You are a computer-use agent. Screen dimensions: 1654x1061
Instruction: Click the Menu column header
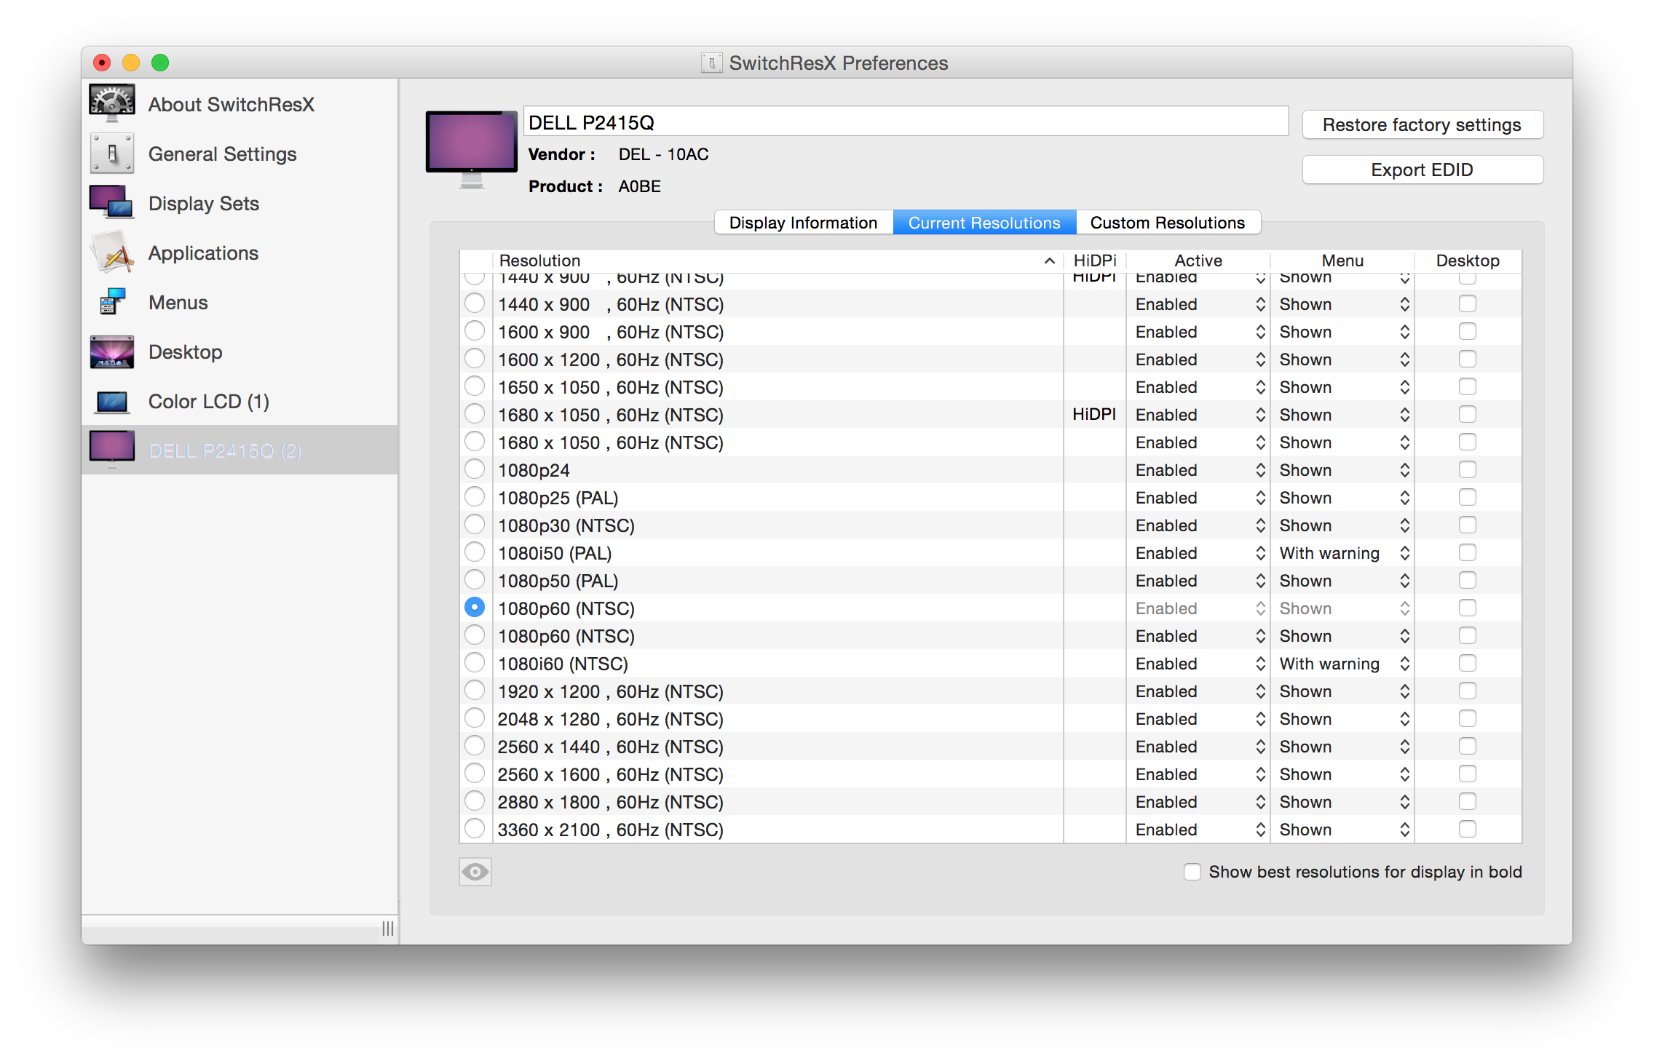(1342, 261)
